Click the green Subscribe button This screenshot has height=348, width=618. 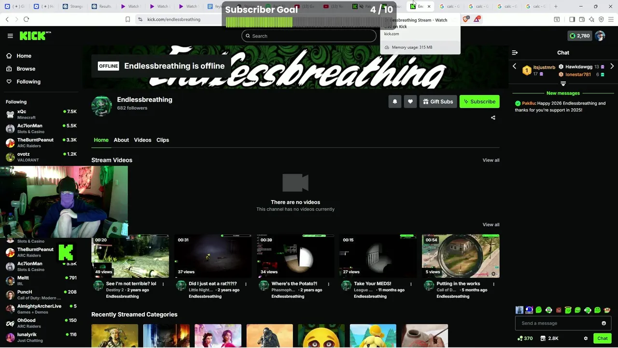point(479,101)
